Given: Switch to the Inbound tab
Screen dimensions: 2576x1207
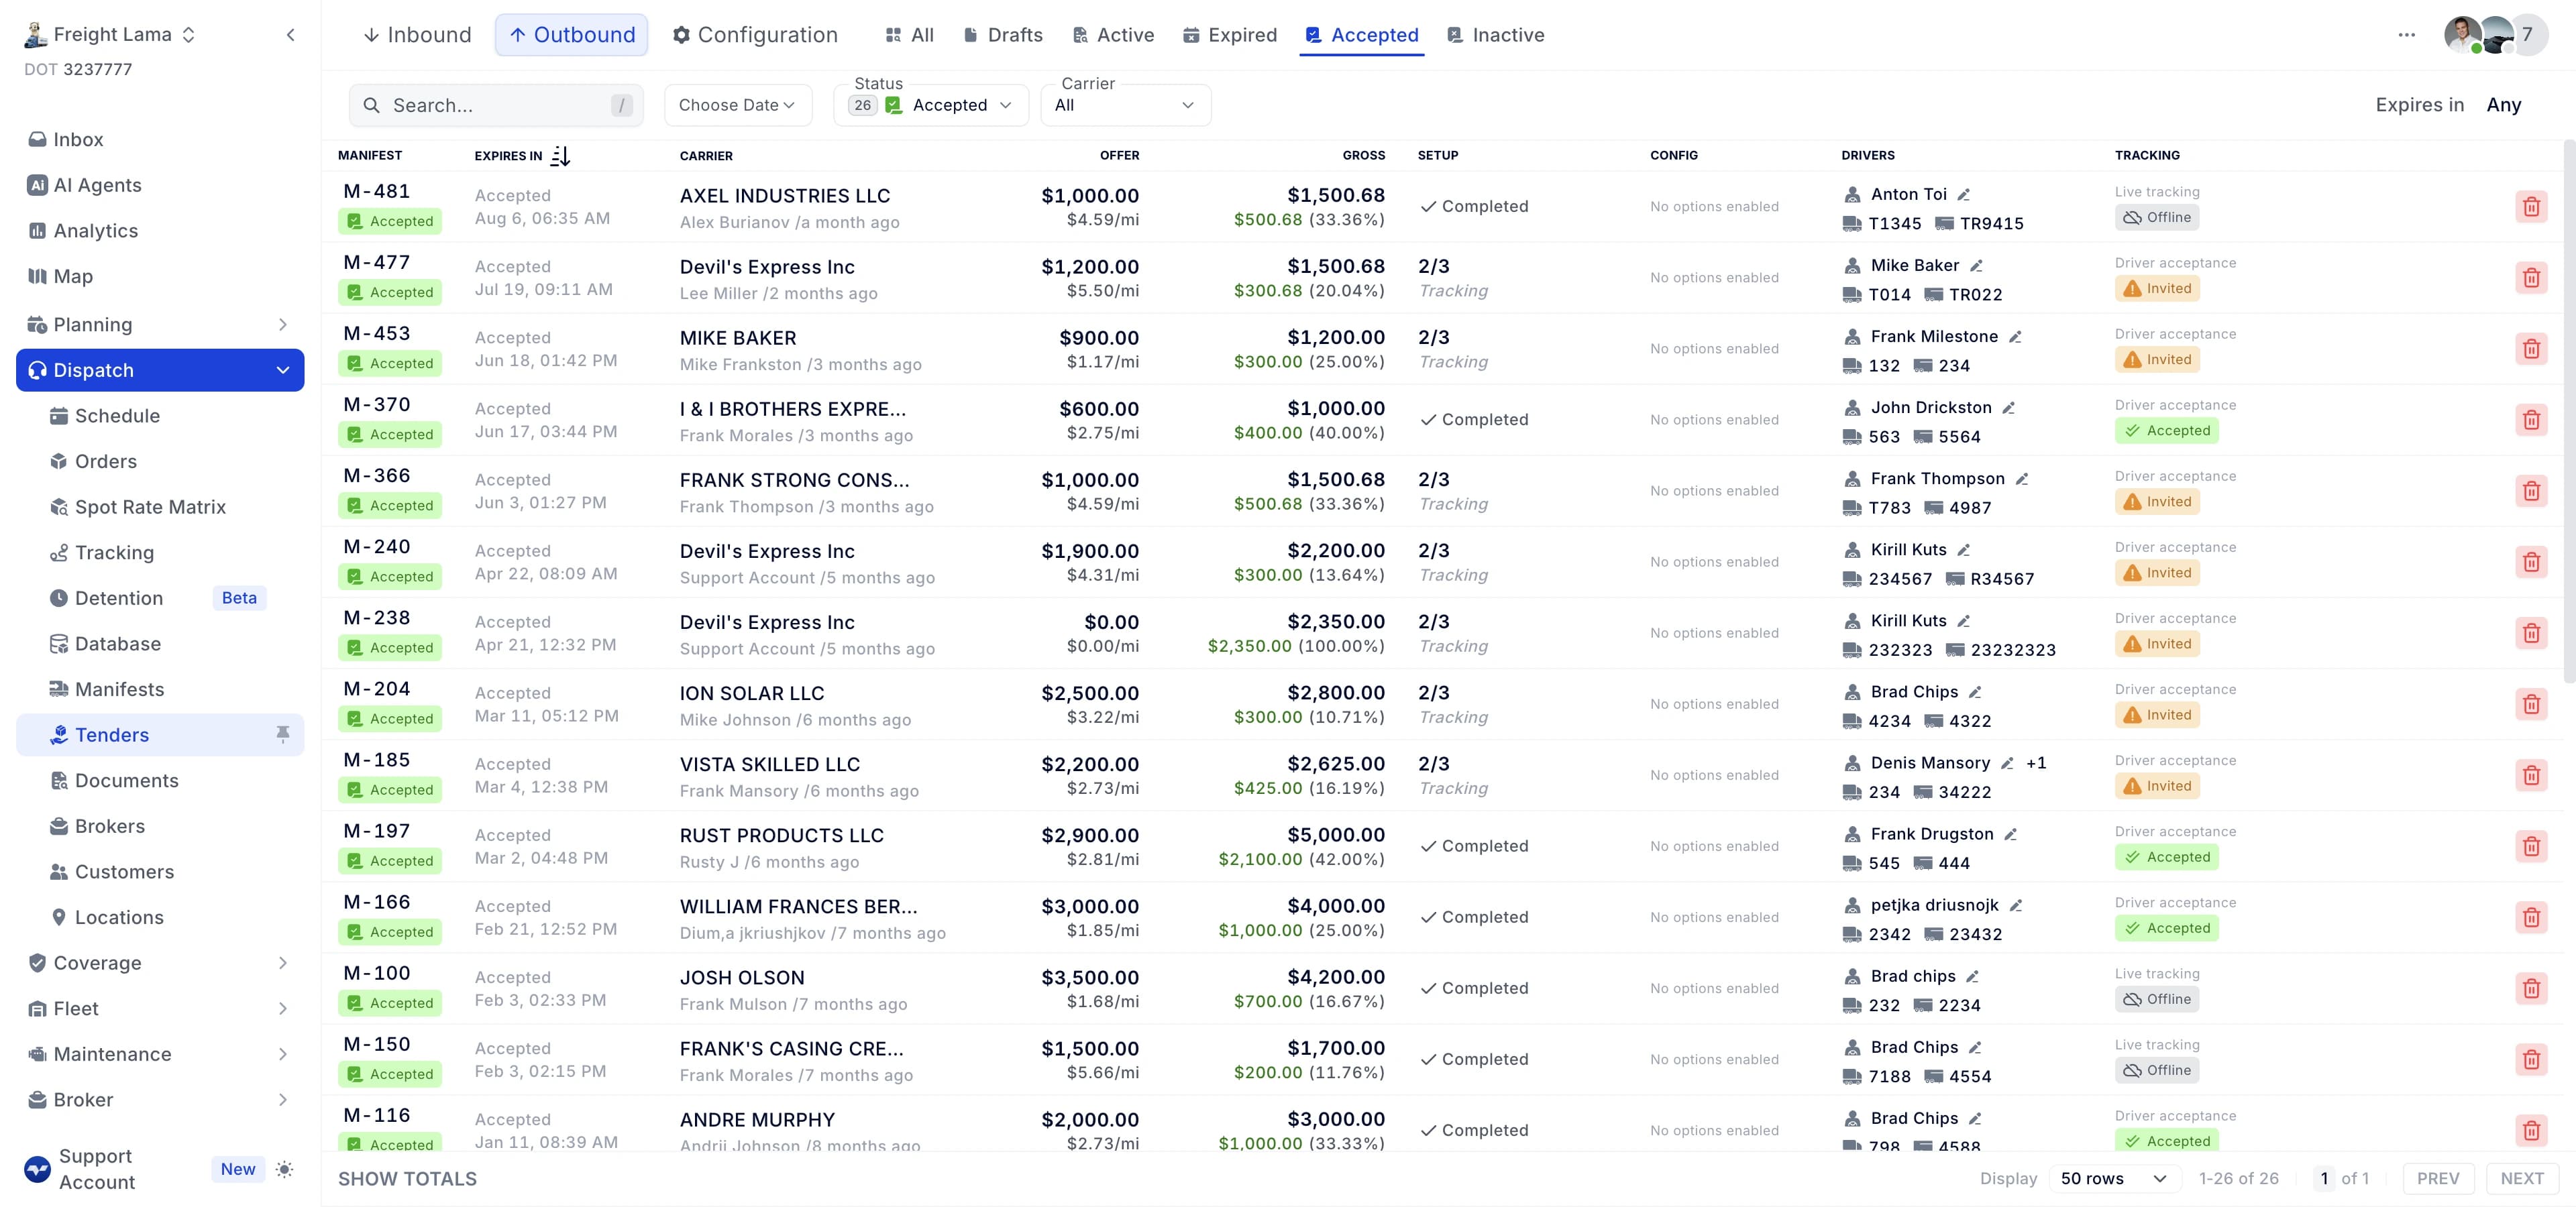Looking at the screenshot, I should coord(417,35).
